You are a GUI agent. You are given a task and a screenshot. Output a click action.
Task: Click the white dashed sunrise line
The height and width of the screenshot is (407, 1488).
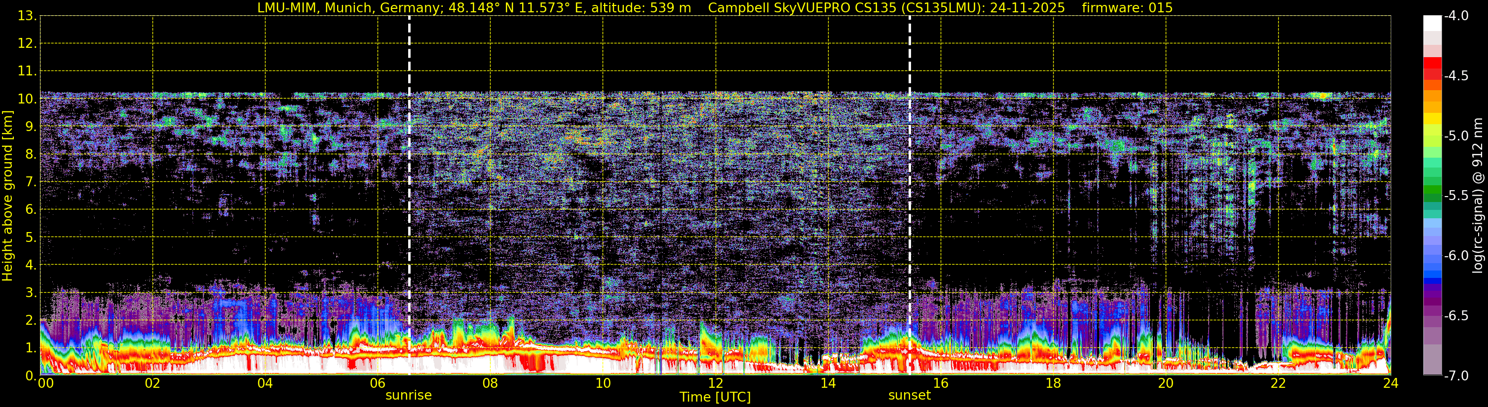[409, 196]
